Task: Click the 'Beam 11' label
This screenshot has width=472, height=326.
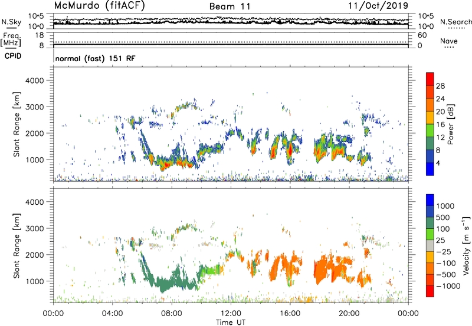Action: [x=230, y=6]
